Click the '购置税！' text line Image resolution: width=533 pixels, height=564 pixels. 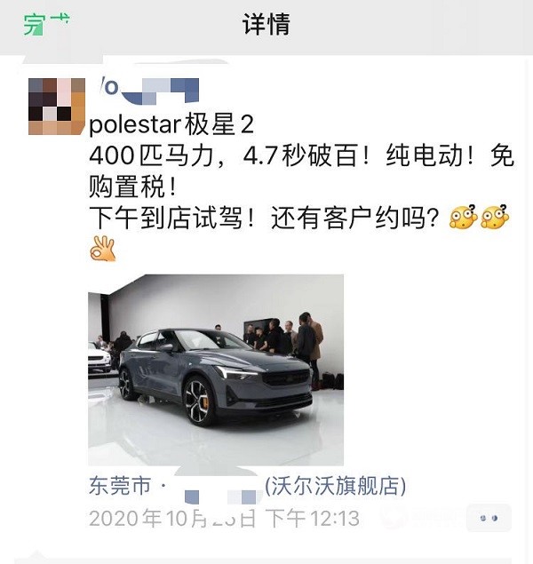tap(133, 187)
